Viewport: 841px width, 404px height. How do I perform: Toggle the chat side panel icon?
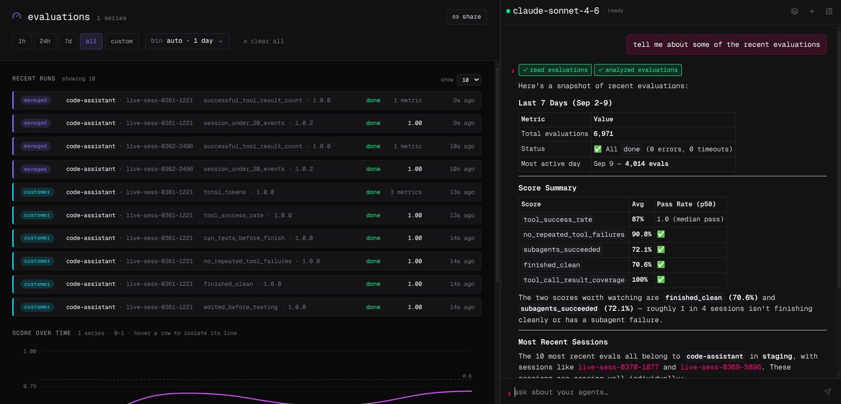829,11
